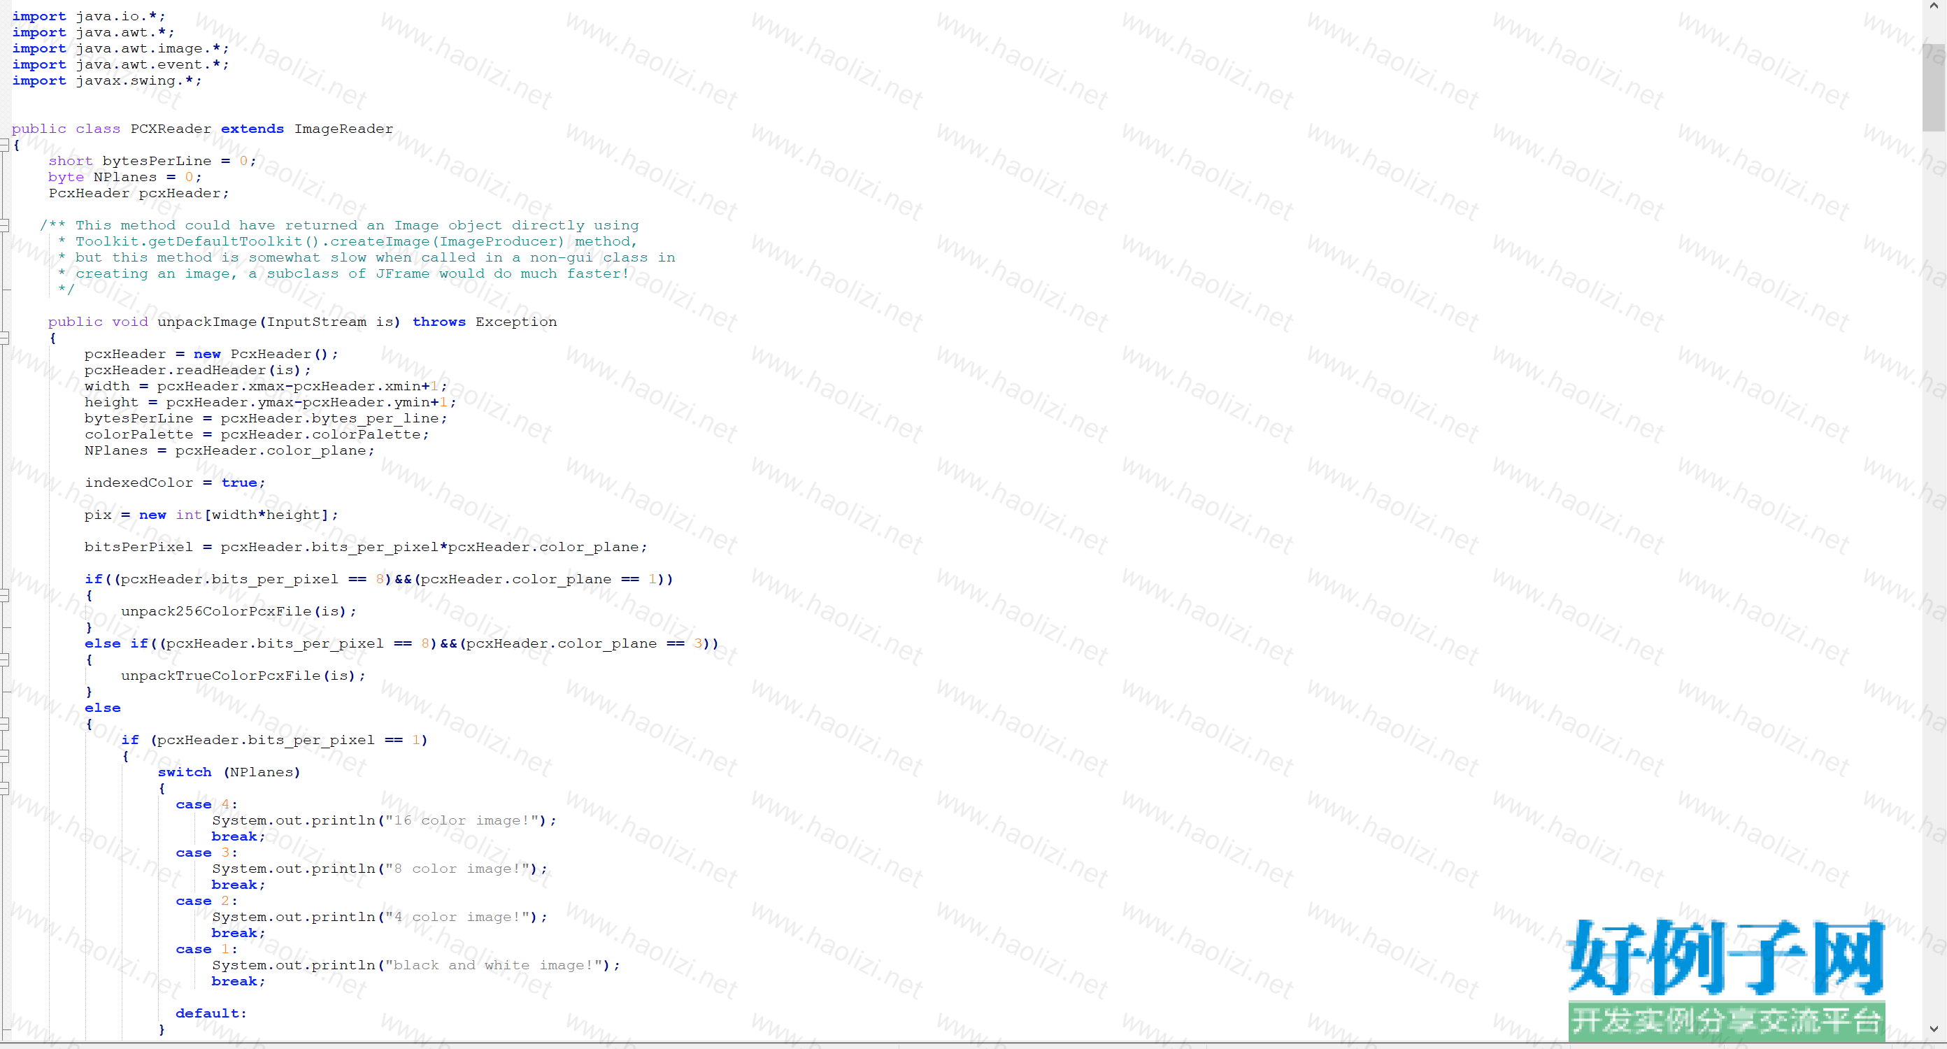Viewport: 1947px width, 1049px height.
Task: Click the default: label in the switch
Action: coord(211,1013)
